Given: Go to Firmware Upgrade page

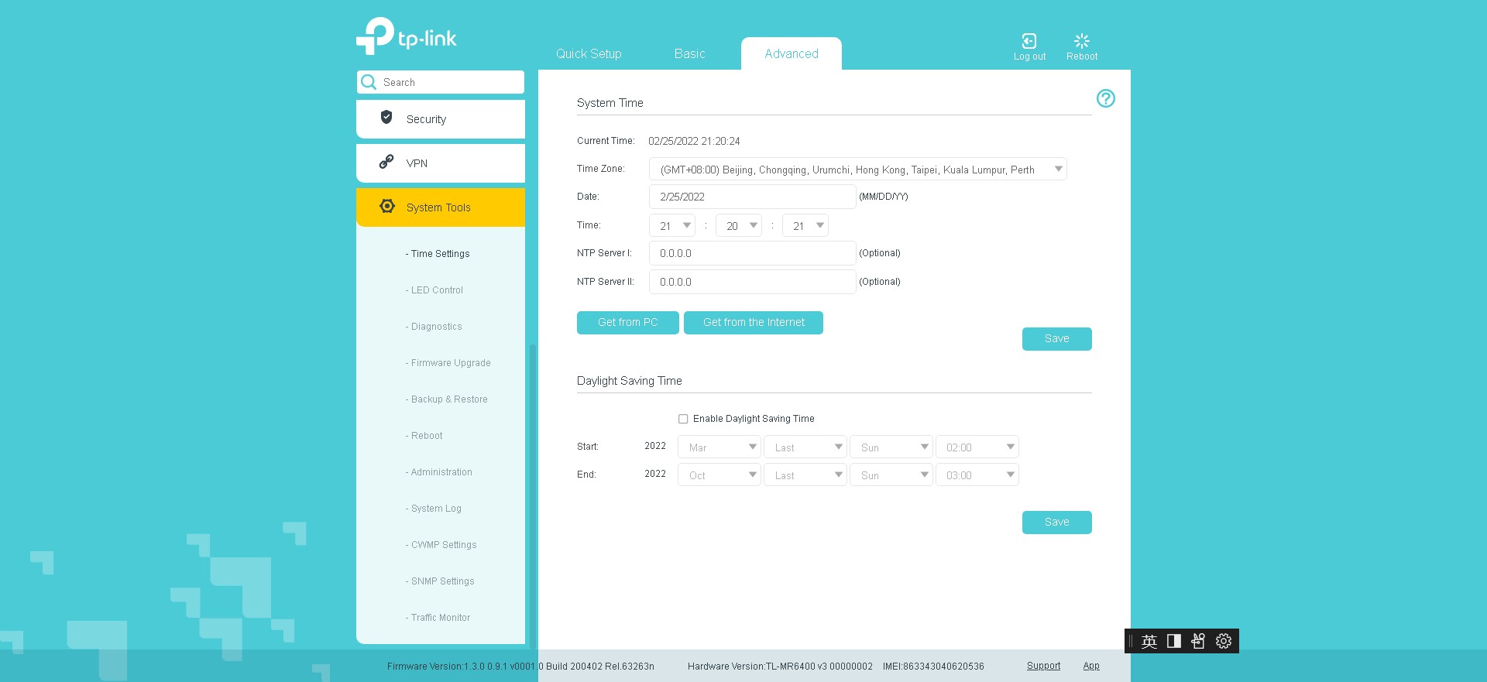Looking at the screenshot, I should coord(448,363).
